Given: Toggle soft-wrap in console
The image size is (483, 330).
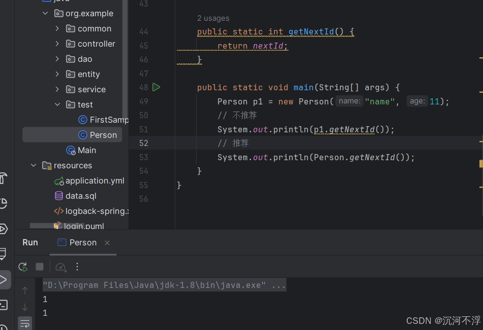Looking at the screenshot, I should pyautogui.click(x=25, y=323).
